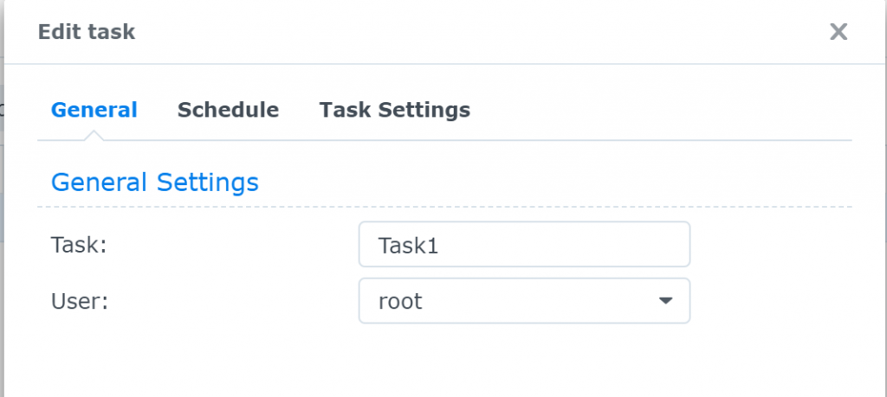Click the pointer notch under General tab
This screenshot has height=397, width=887.
point(94,136)
